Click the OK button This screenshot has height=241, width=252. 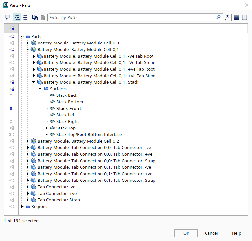coord(186,233)
